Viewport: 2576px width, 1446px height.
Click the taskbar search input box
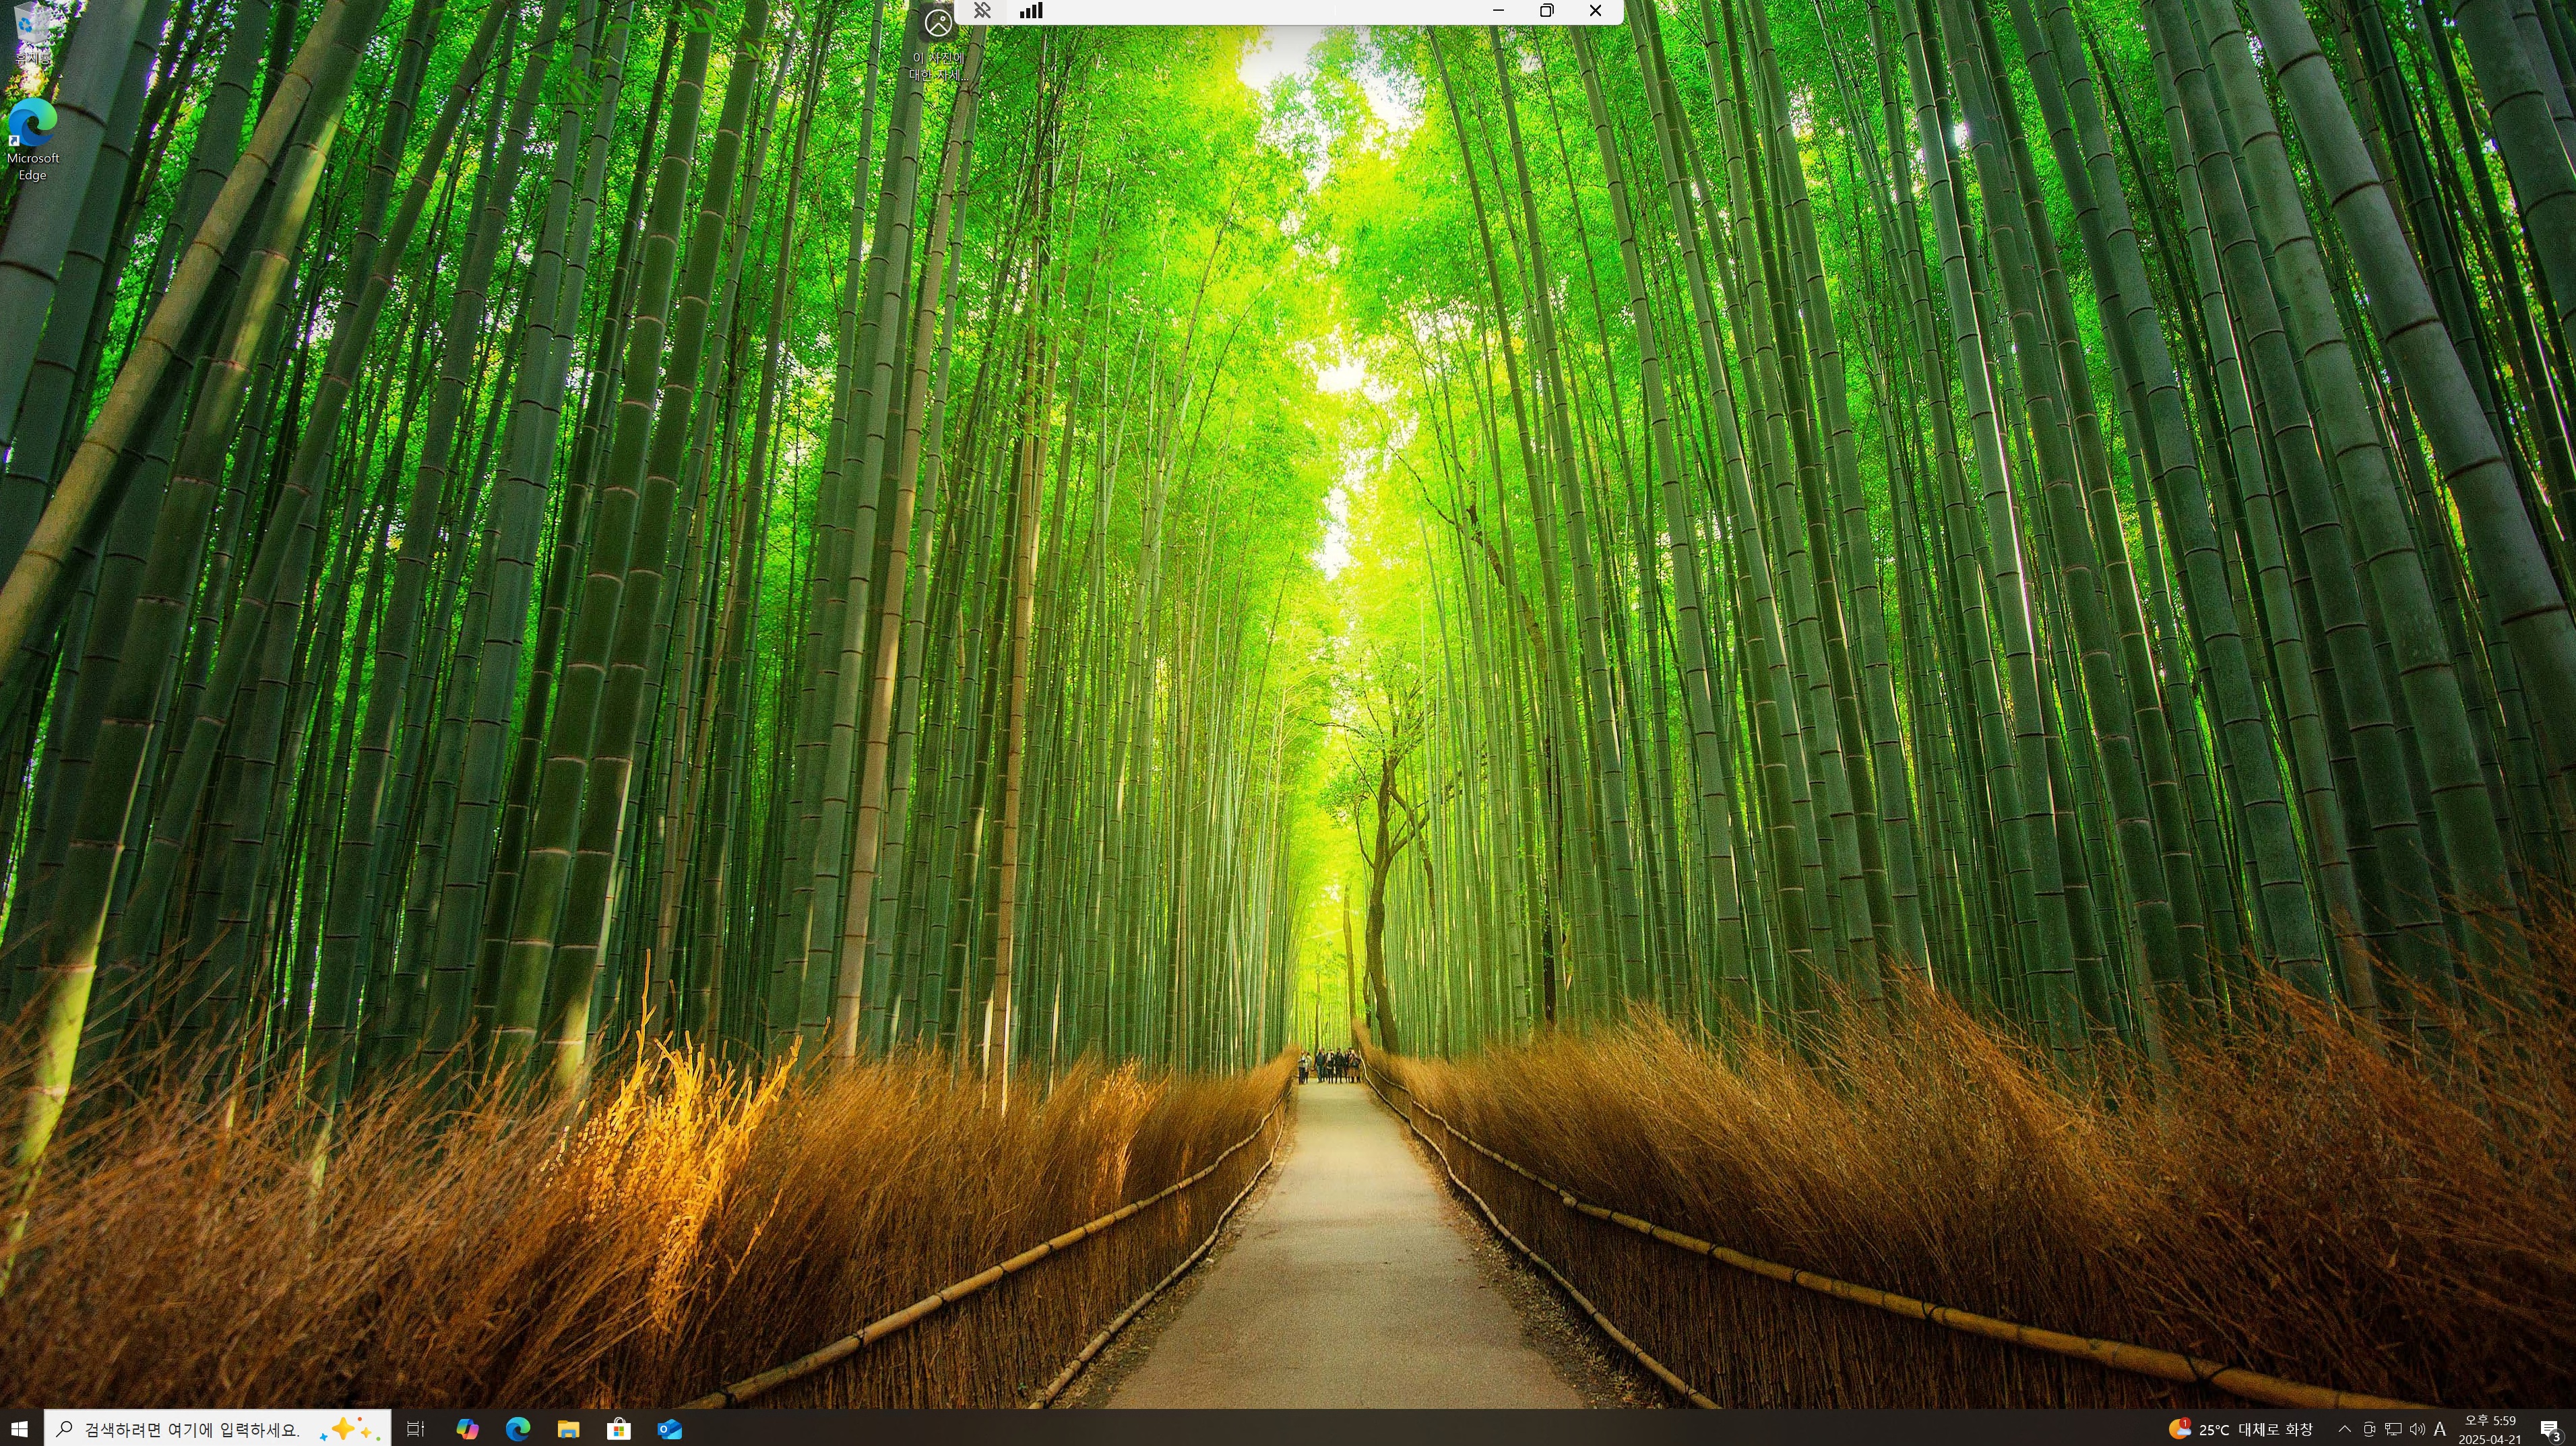tap(190, 1429)
